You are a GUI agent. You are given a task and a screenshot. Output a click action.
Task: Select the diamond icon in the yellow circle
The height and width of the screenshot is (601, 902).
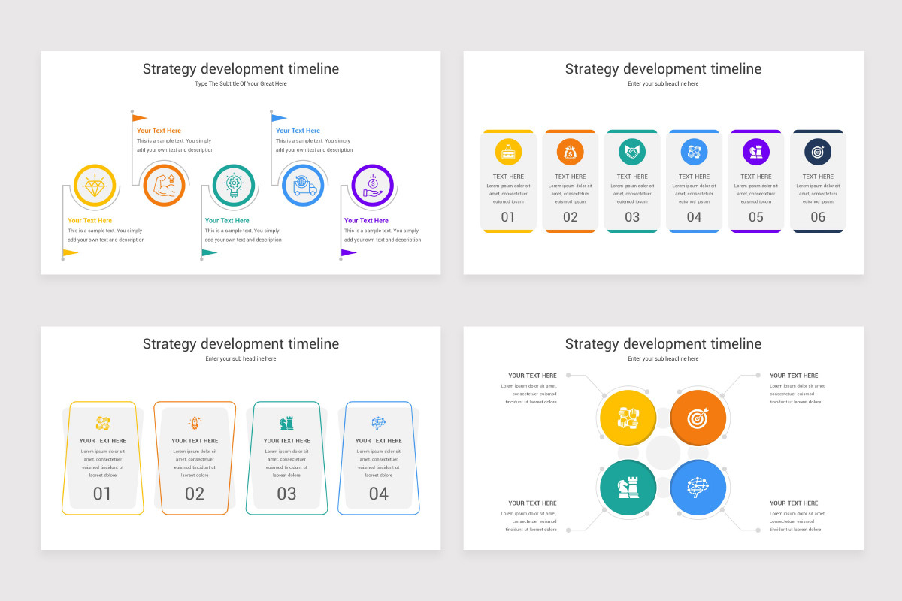click(x=93, y=184)
